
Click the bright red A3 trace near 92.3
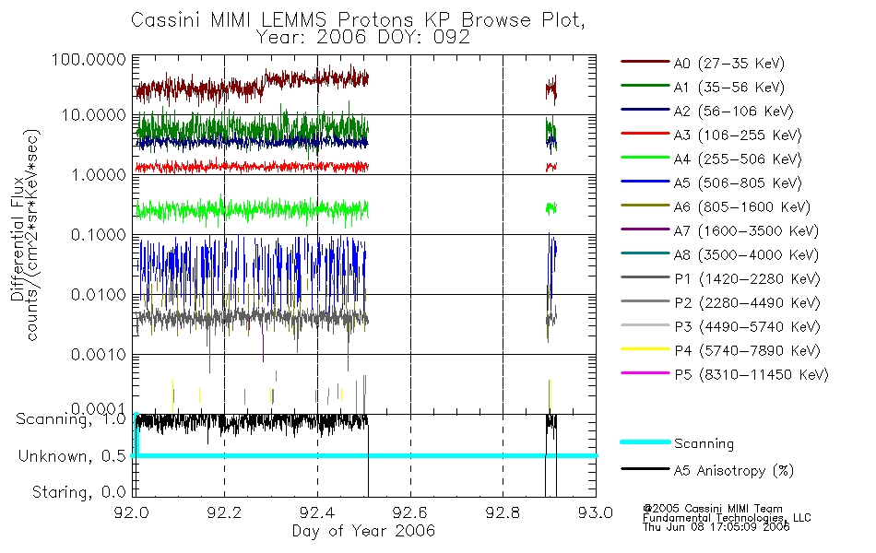click(271, 167)
